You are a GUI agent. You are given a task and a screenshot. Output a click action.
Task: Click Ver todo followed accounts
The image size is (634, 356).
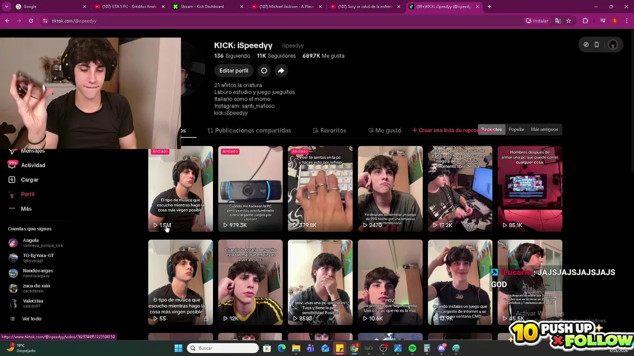[x=32, y=319]
